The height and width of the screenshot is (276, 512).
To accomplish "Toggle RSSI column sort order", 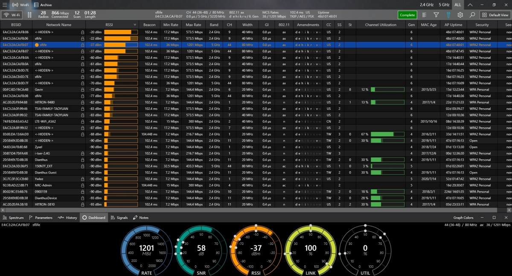I will point(109,25).
